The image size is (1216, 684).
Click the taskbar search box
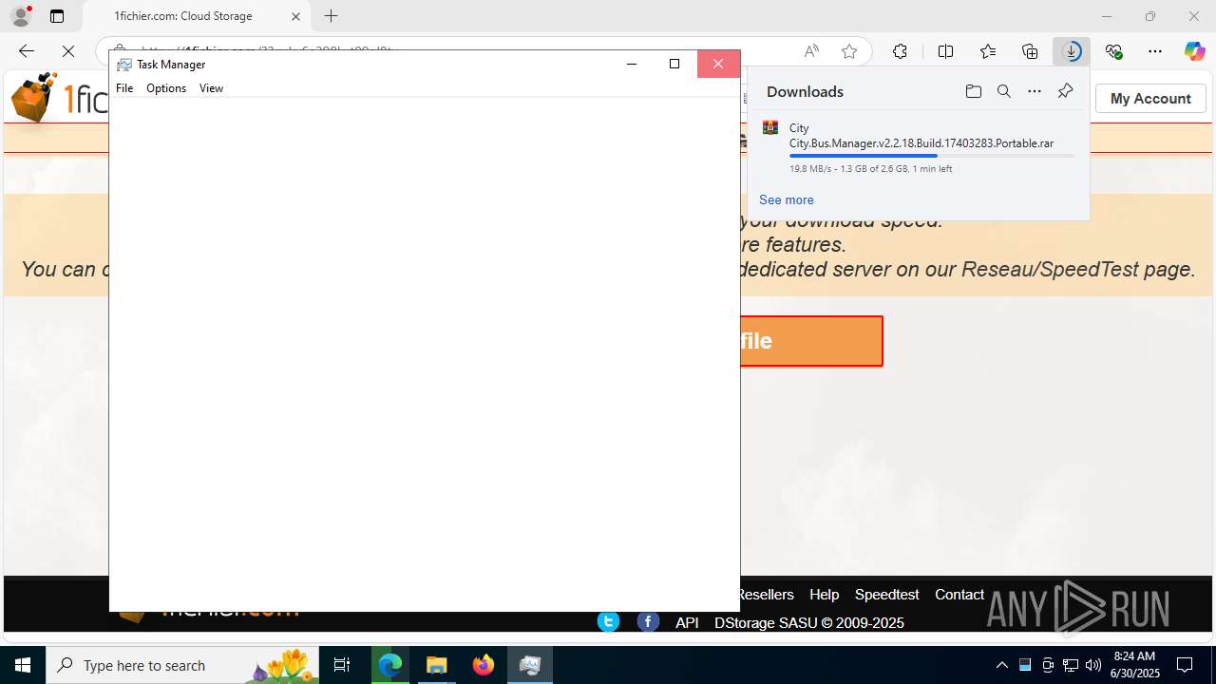click(182, 665)
